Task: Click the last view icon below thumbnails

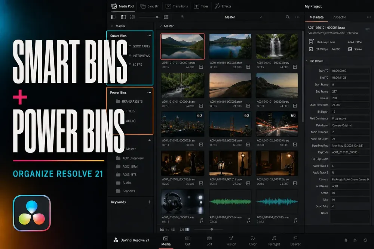Action: click(x=187, y=229)
